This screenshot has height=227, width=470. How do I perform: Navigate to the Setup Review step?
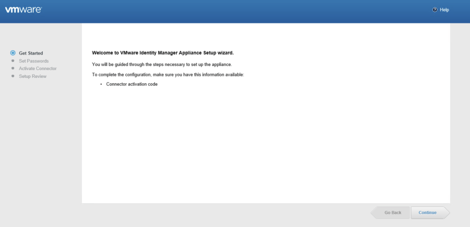[x=33, y=76]
